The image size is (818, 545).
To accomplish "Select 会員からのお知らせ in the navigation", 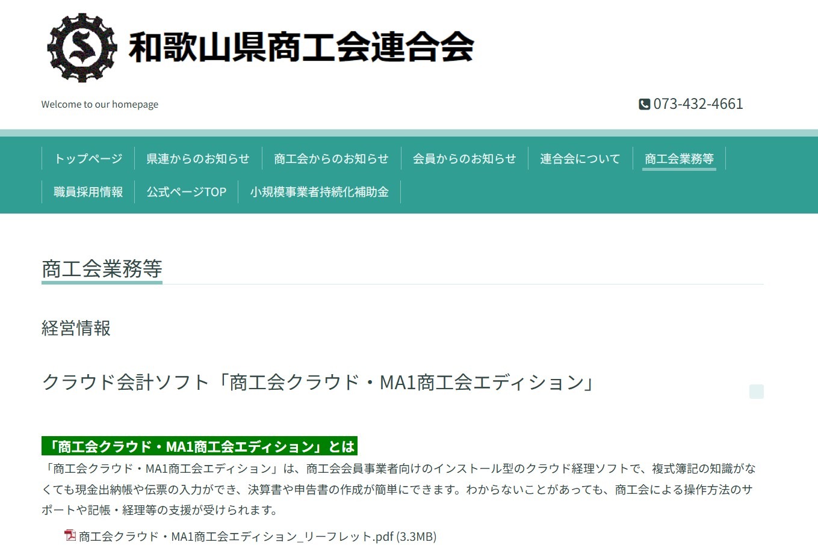I will click(x=464, y=159).
